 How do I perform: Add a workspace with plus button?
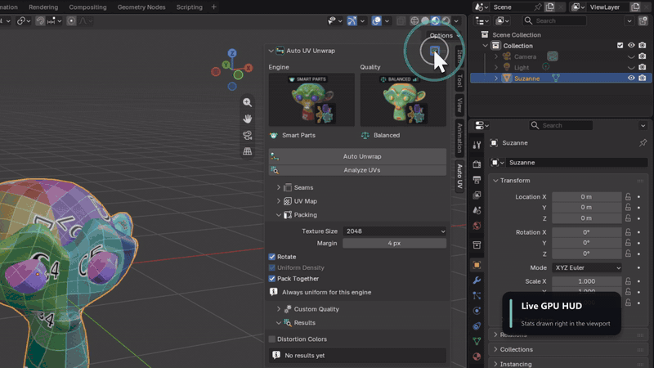click(213, 7)
